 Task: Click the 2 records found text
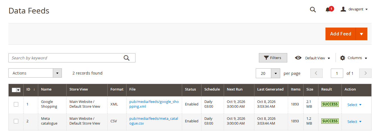pos(87,73)
